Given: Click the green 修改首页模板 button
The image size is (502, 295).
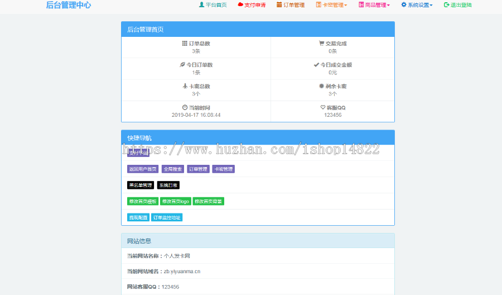Looking at the screenshot, I should (143, 201).
